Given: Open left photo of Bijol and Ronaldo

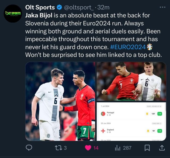Looking at the screenshot, I should click(60, 101).
